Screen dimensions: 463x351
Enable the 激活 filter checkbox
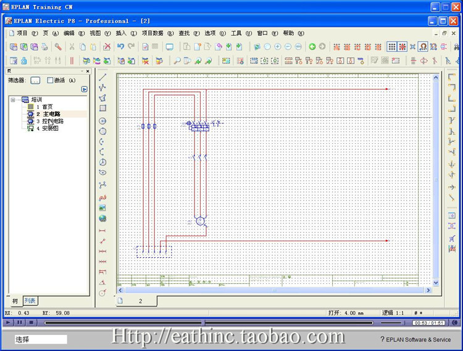50,80
